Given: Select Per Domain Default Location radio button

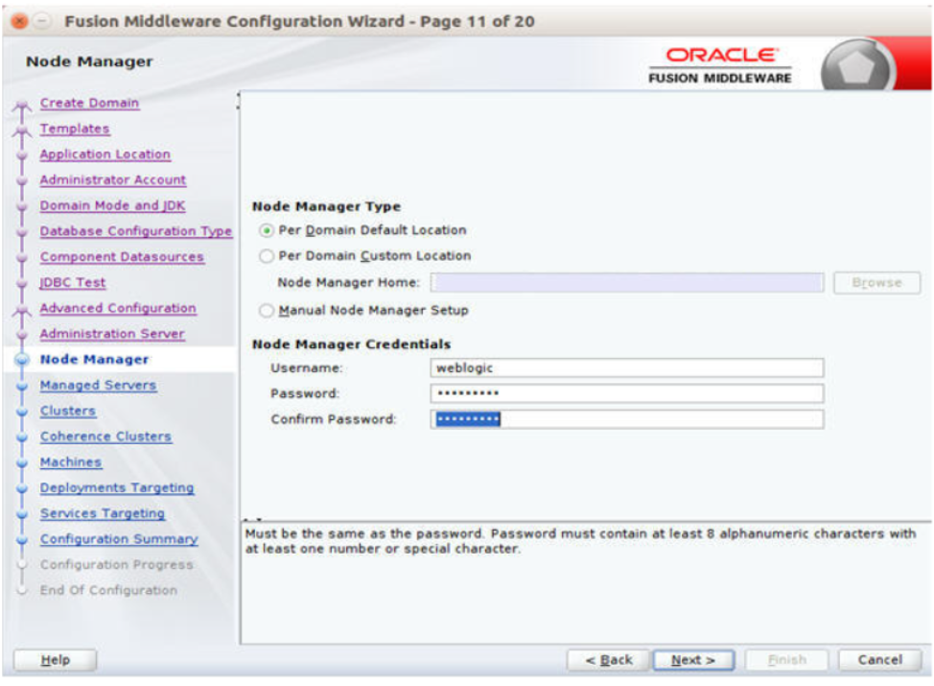Looking at the screenshot, I should (x=267, y=230).
